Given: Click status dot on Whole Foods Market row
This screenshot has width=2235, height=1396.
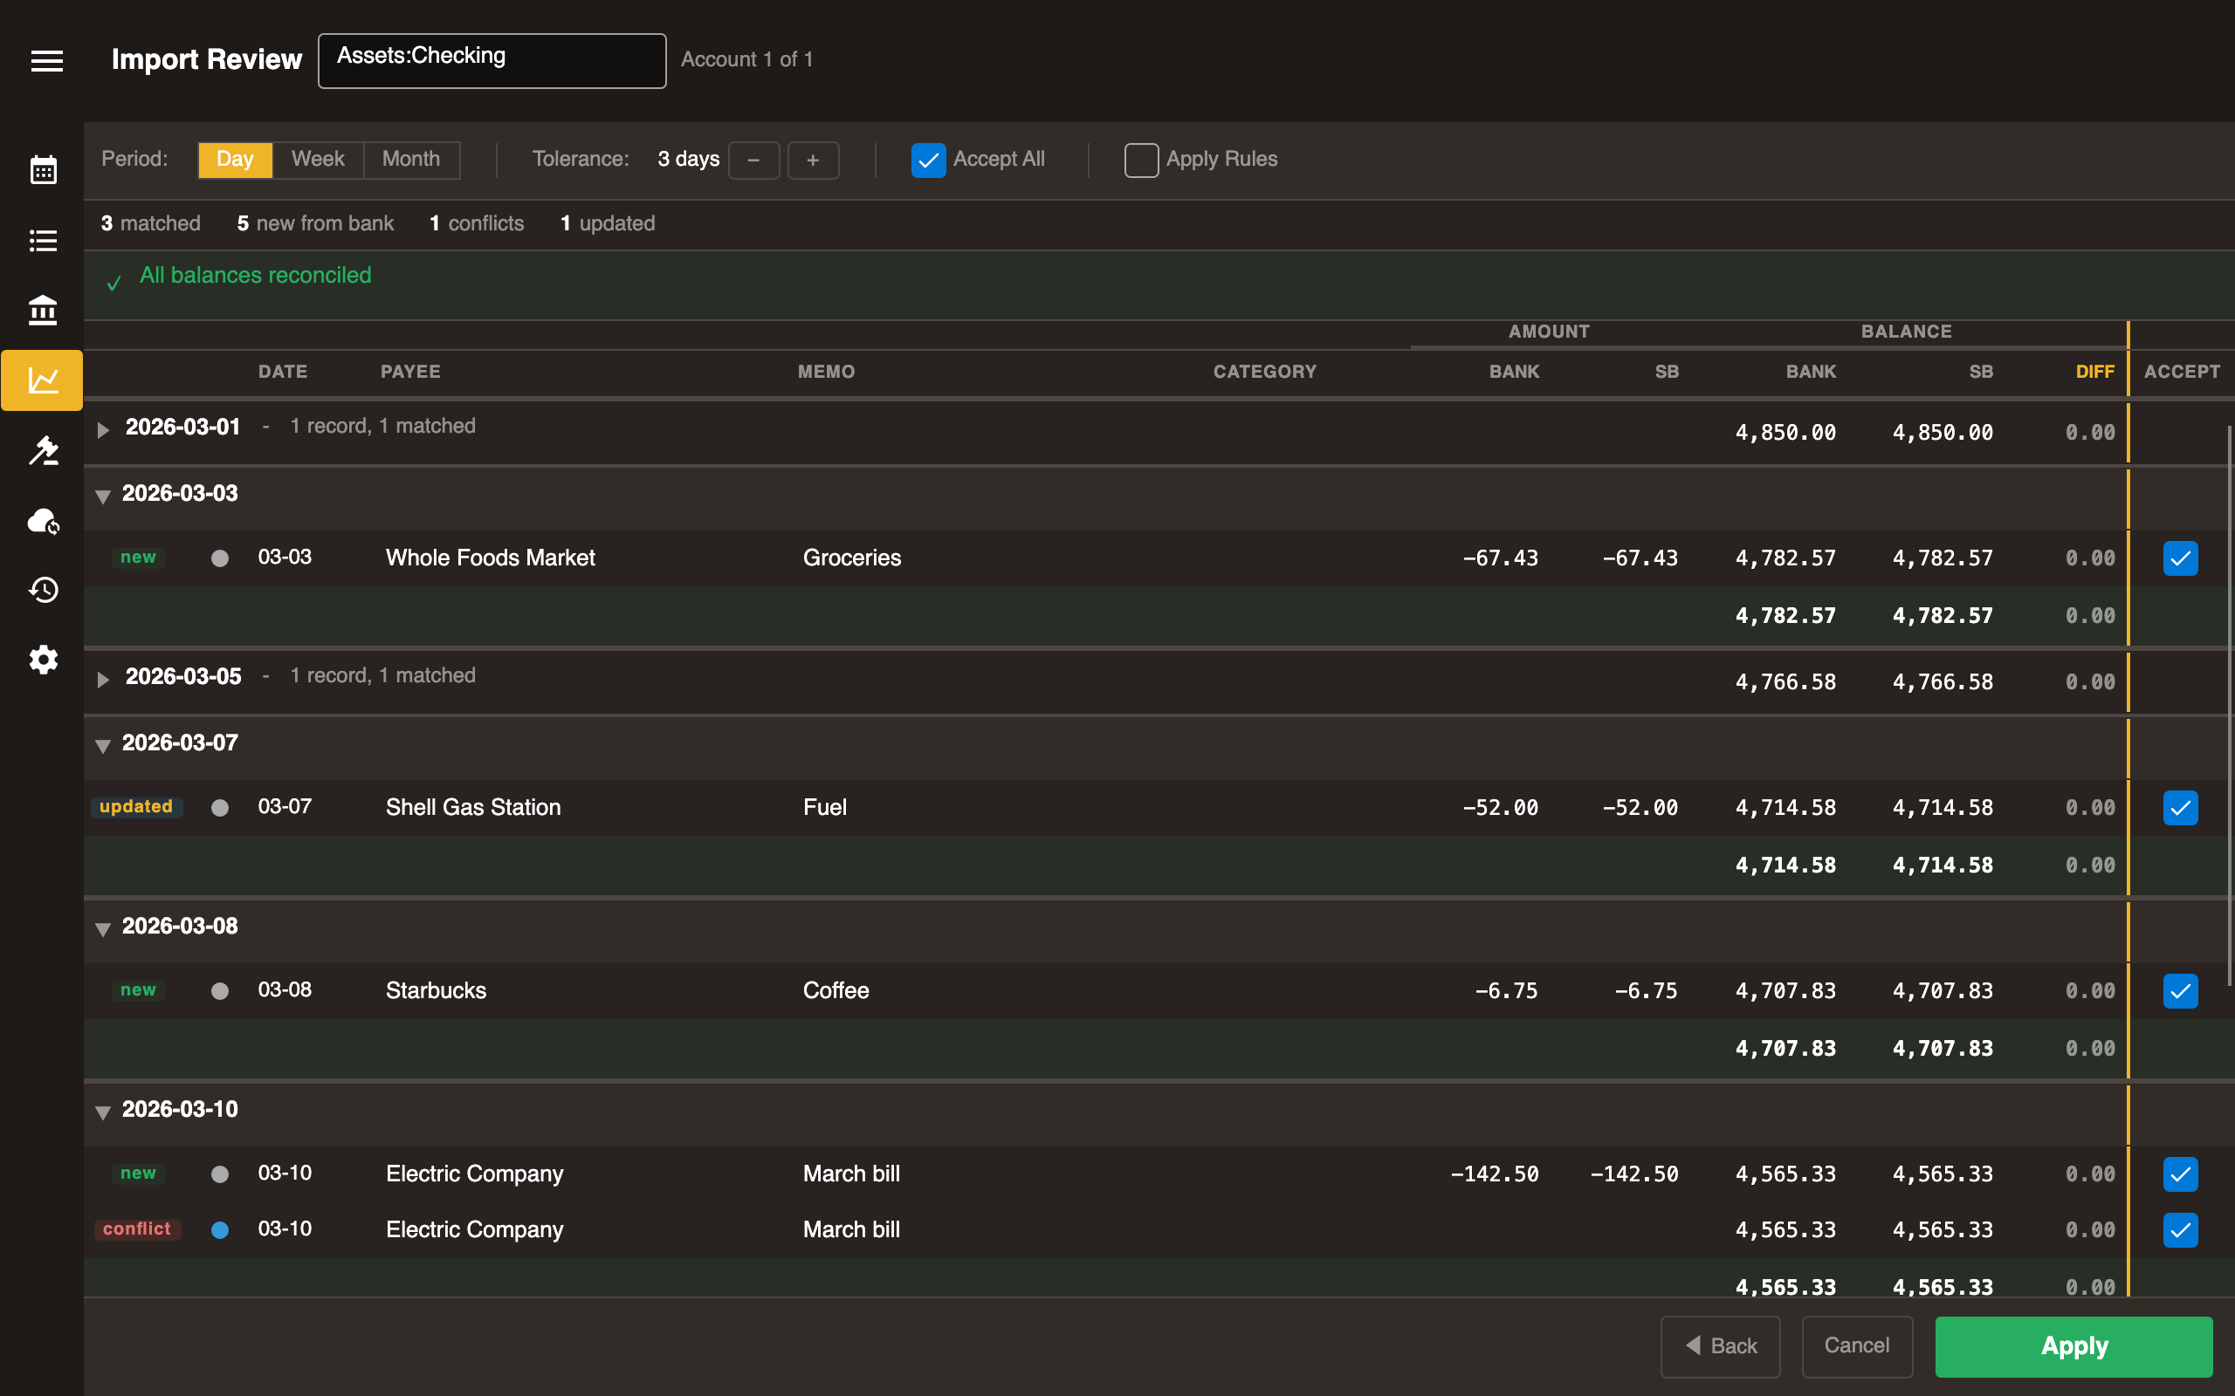Looking at the screenshot, I should [220, 558].
